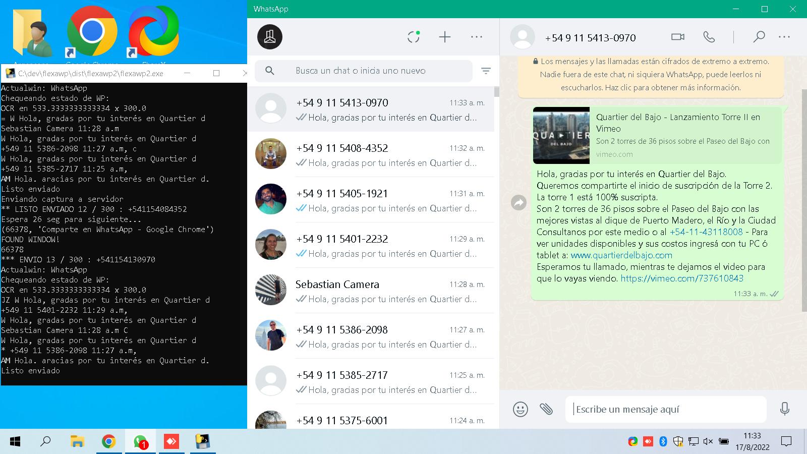The image size is (807, 454).
Task: Focus the 'Busca un chat' search field
Action: (363, 71)
